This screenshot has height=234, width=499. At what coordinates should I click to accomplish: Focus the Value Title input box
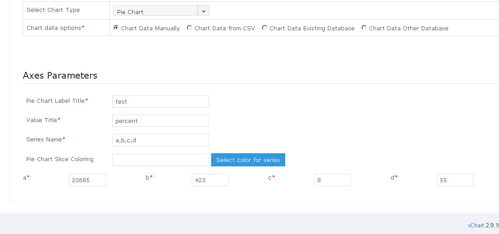tap(160, 121)
